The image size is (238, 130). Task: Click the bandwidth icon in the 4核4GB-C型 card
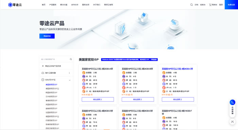pyautogui.click(x=164, y=84)
